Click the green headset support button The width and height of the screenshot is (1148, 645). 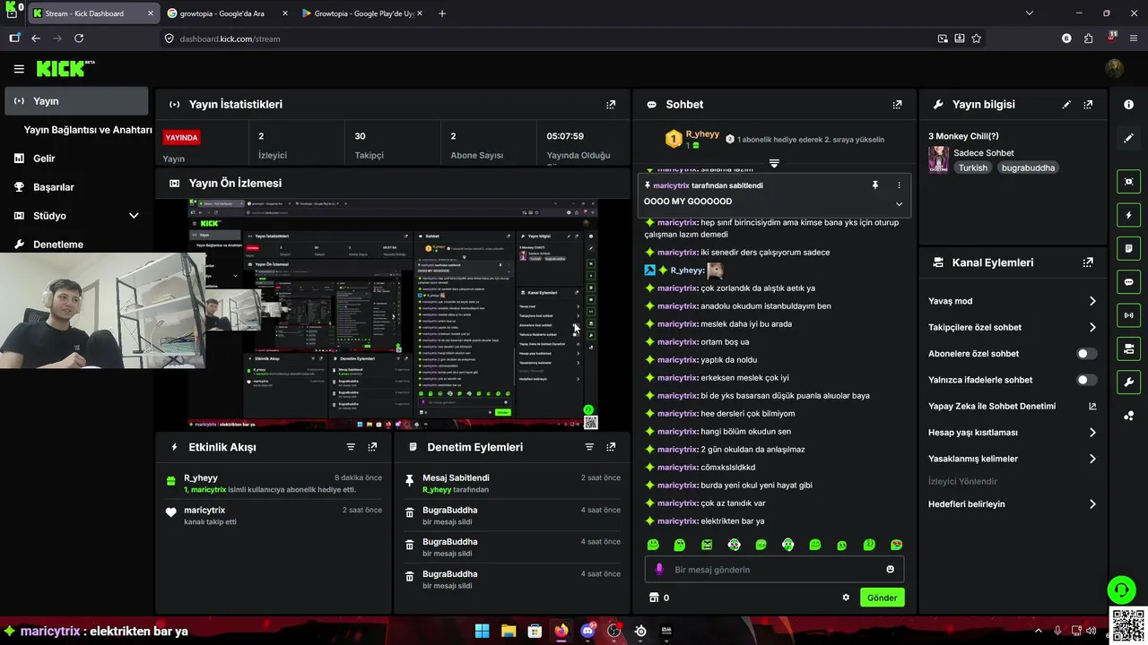[x=1121, y=589]
